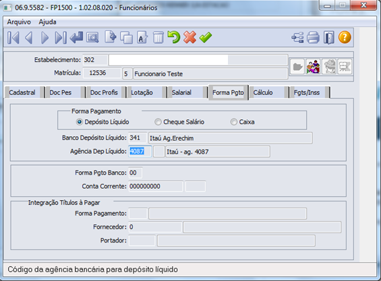Select the Forma Pgto tab
The width and height of the screenshot is (381, 281).
(228, 92)
